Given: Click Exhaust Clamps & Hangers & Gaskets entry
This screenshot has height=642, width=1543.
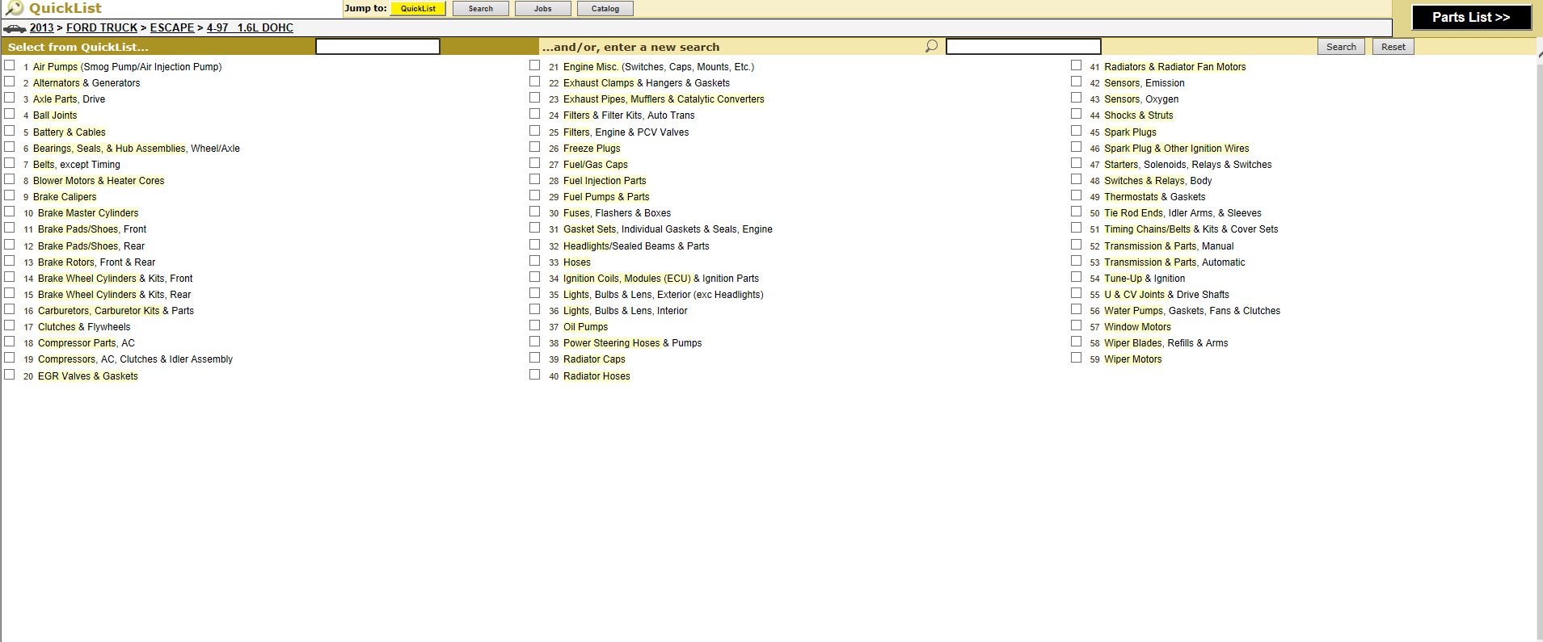Looking at the screenshot, I should (647, 83).
